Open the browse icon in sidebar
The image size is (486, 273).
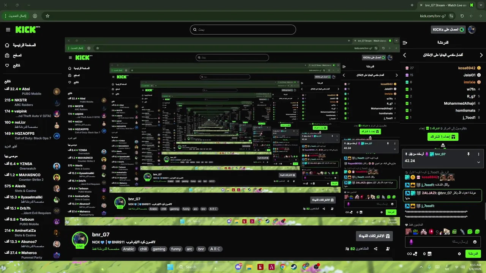tap(7, 55)
